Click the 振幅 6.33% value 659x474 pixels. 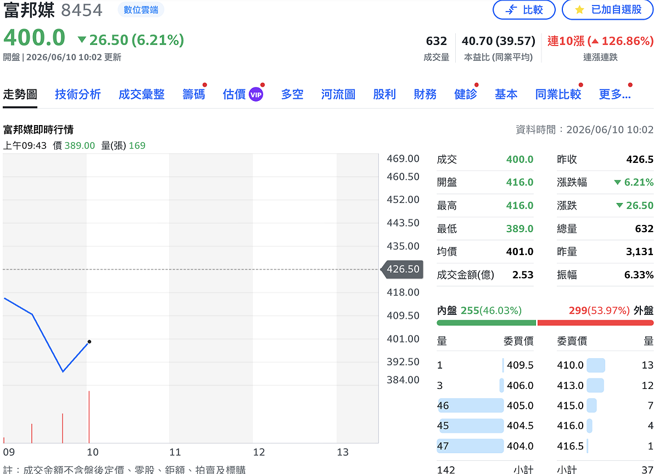coord(639,275)
